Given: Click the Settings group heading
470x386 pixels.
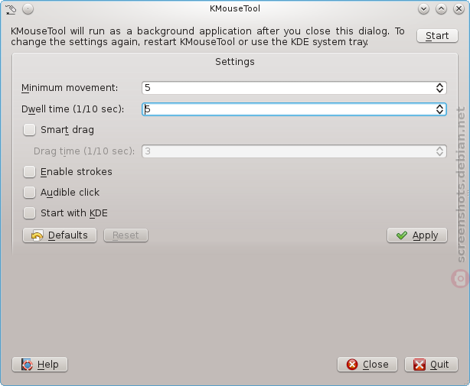Looking at the screenshot, I should click(x=235, y=62).
